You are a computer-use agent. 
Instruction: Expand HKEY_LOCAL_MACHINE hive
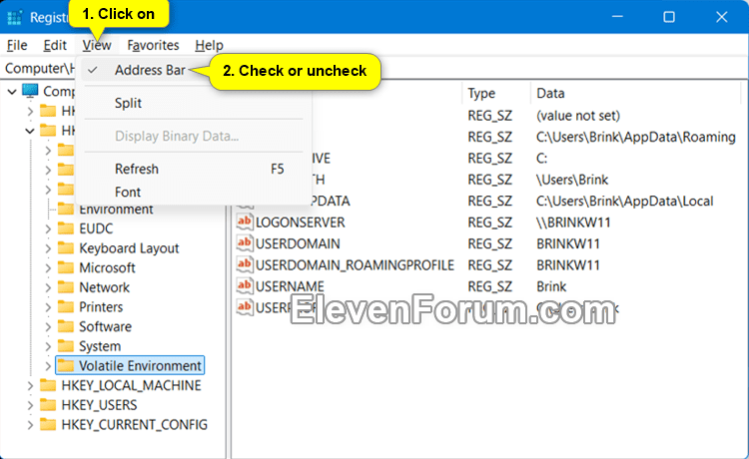[x=30, y=385]
